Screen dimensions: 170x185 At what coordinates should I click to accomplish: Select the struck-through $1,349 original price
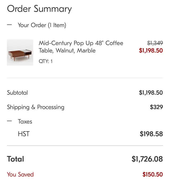pyautogui.click(x=155, y=43)
